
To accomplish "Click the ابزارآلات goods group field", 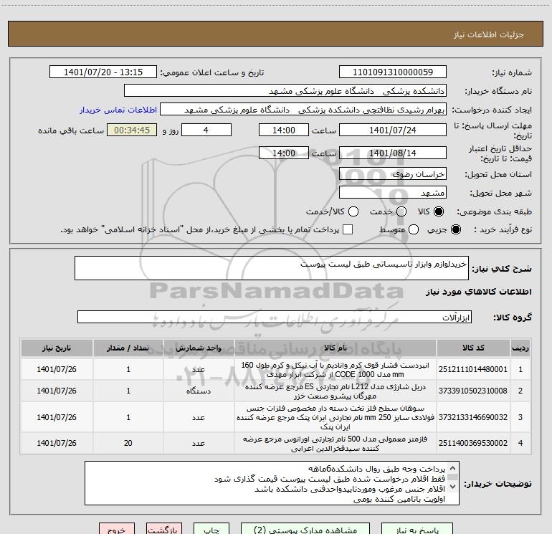I will [x=275, y=317].
